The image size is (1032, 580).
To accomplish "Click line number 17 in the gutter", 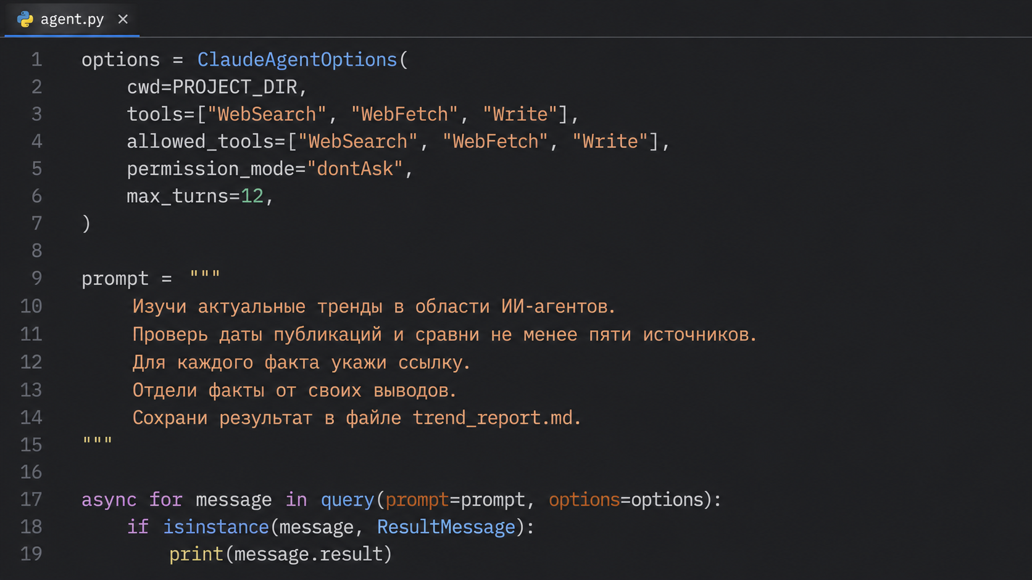I will (31, 499).
